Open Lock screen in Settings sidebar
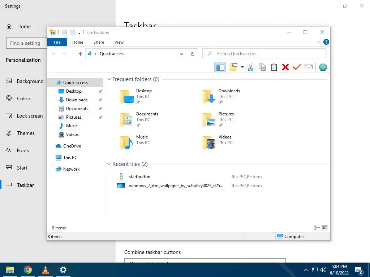370x277 pixels. (x=30, y=116)
